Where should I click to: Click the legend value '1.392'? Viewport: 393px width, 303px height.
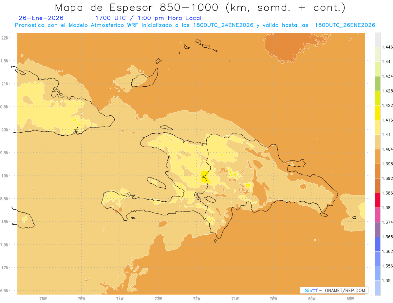[387, 178]
